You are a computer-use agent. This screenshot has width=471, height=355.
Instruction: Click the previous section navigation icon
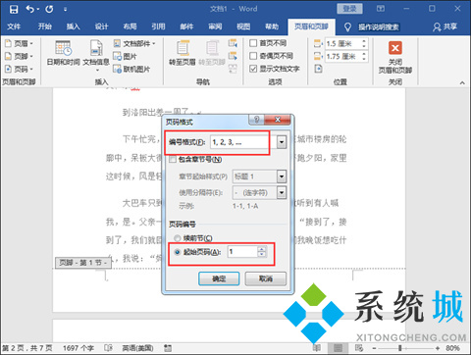233,43
